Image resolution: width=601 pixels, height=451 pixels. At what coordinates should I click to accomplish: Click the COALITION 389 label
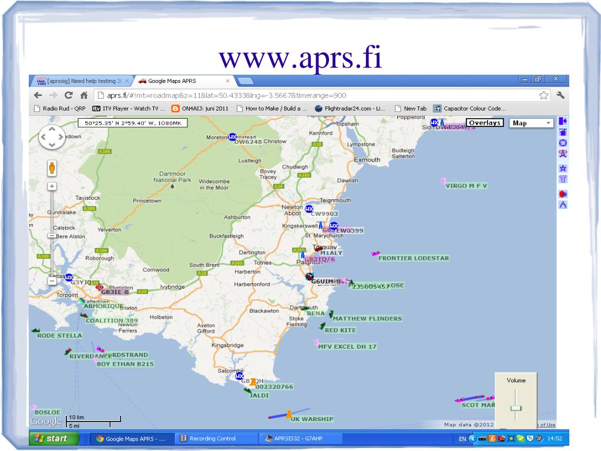112,320
